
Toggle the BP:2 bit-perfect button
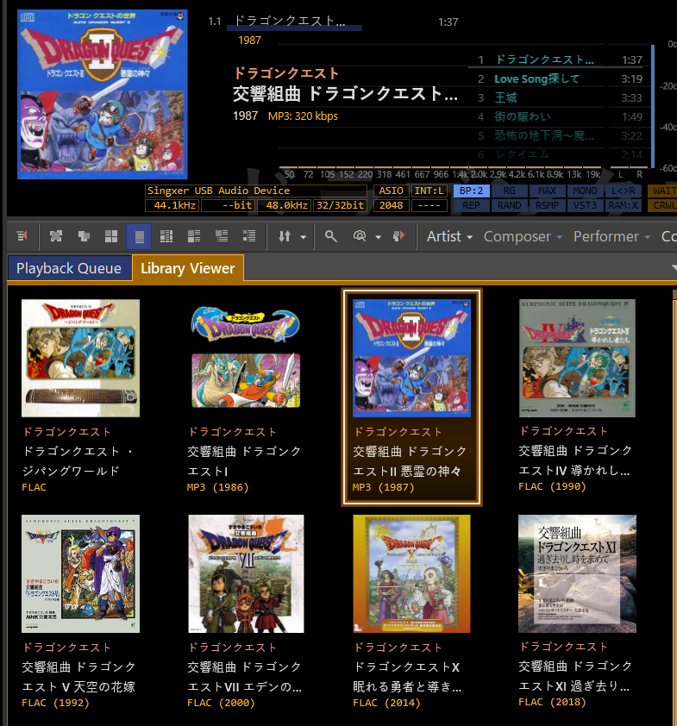click(x=472, y=191)
